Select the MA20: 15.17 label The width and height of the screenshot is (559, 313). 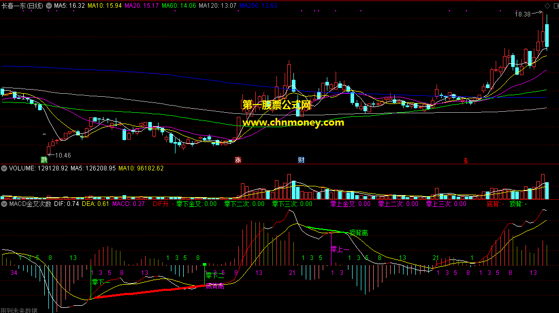coord(142,6)
